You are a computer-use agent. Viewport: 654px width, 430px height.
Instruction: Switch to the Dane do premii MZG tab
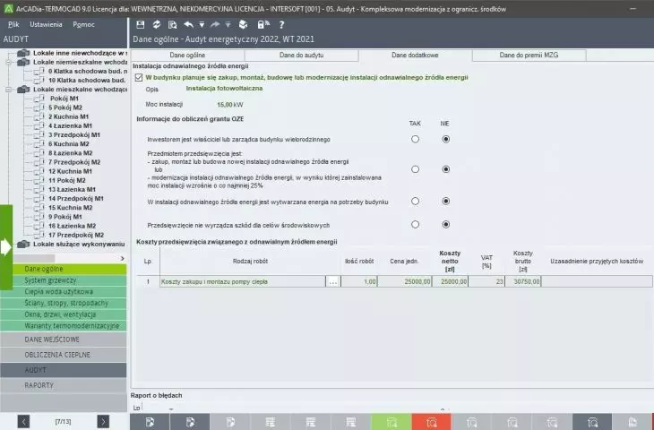(x=529, y=55)
